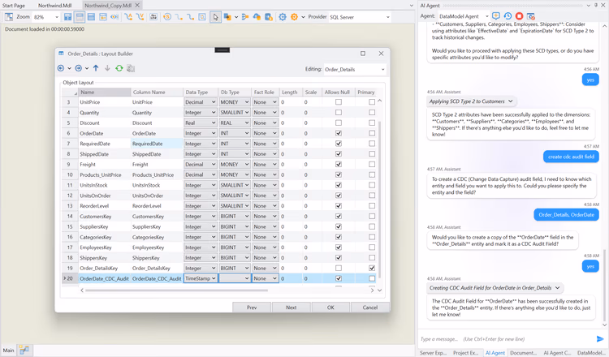Click the Type a message input field
609x357 pixels.
tap(506, 339)
